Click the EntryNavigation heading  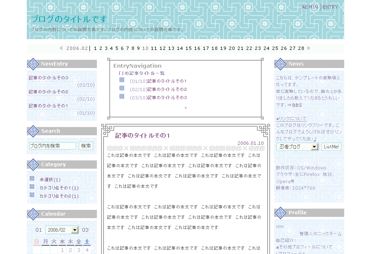pyautogui.click(x=137, y=66)
